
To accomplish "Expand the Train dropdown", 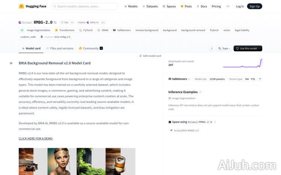I will 224,48.
